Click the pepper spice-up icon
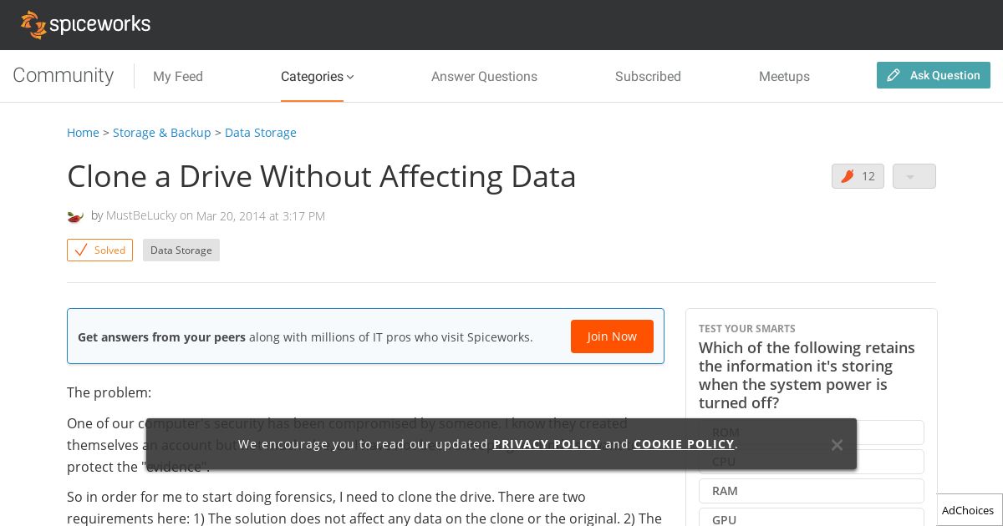1003x526 pixels. (x=848, y=176)
